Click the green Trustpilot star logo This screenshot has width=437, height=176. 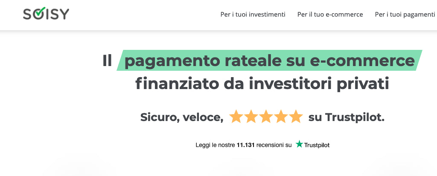coord(299,144)
